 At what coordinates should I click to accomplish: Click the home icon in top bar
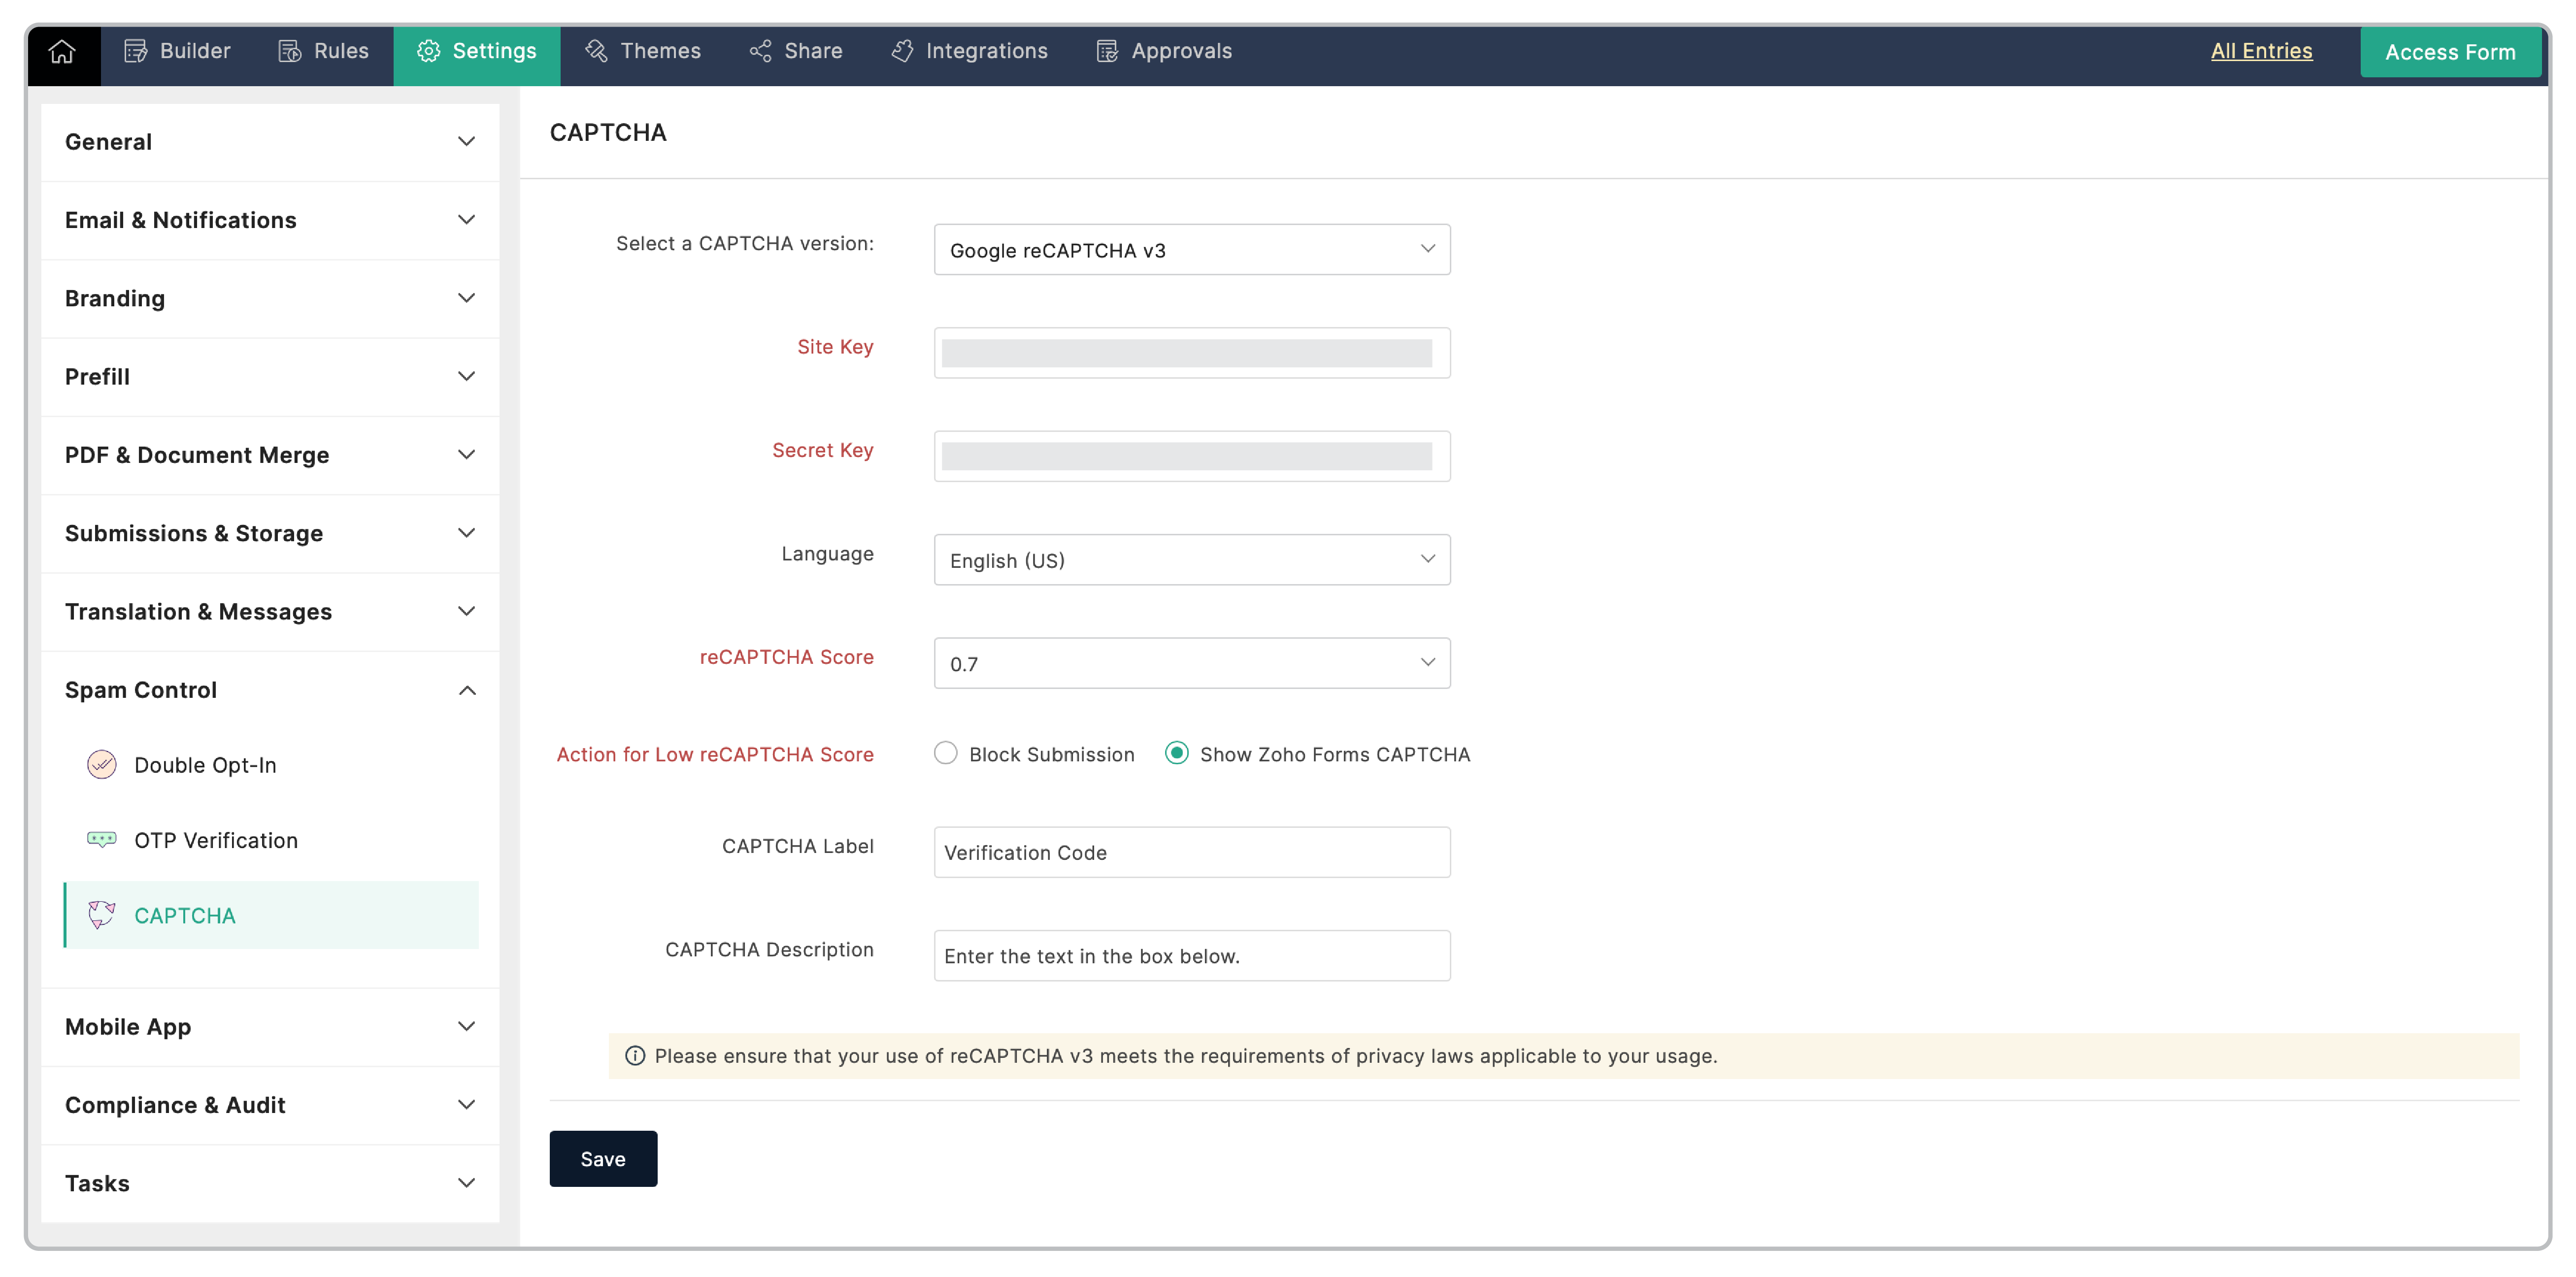click(62, 51)
